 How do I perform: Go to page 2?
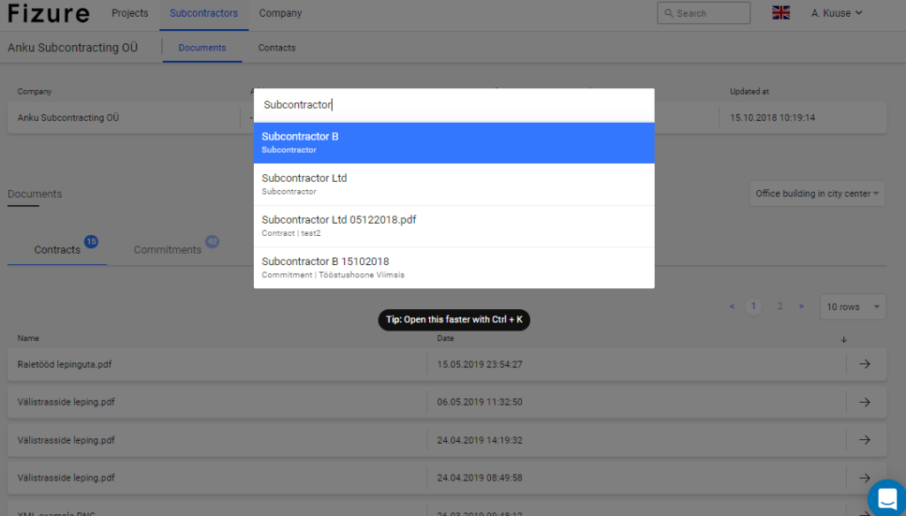[780, 307]
